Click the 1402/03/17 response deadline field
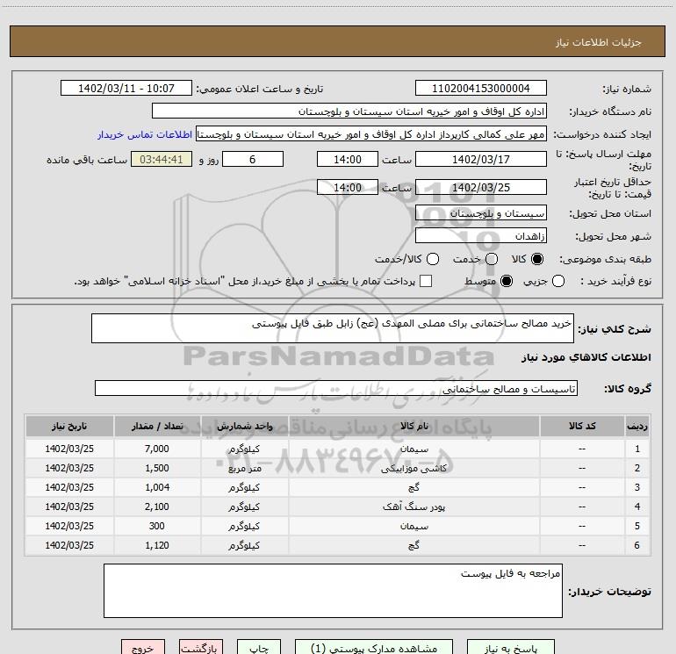The width and height of the screenshot is (676, 654). (x=481, y=159)
